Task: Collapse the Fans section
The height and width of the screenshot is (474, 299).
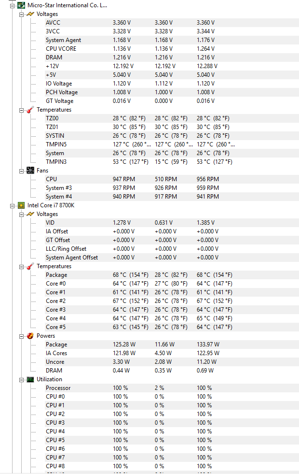Action: tap(21, 171)
